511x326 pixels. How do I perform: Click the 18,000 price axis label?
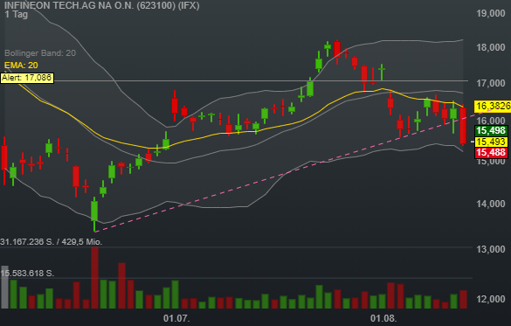[491, 47]
